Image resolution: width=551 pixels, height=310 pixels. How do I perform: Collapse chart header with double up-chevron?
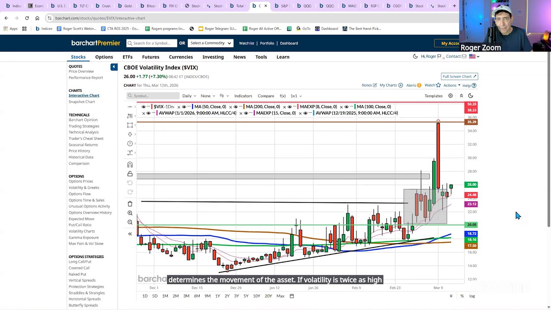(461, 96)
